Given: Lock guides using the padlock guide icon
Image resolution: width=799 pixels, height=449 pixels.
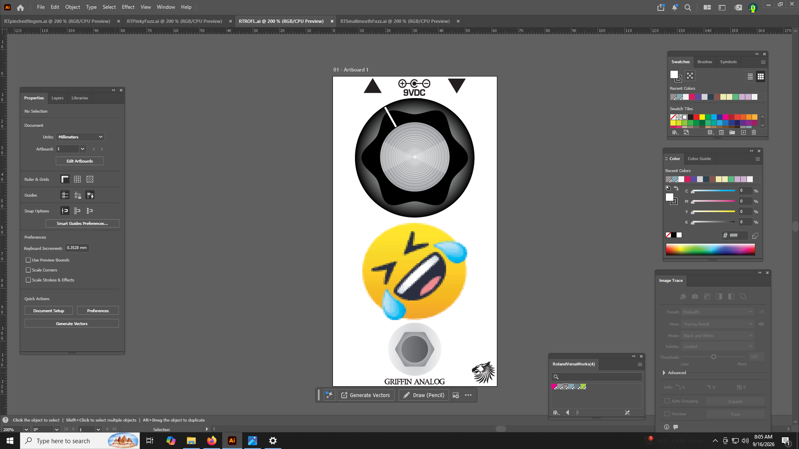Looking at the screenshot, I should (x=77, y=195).
